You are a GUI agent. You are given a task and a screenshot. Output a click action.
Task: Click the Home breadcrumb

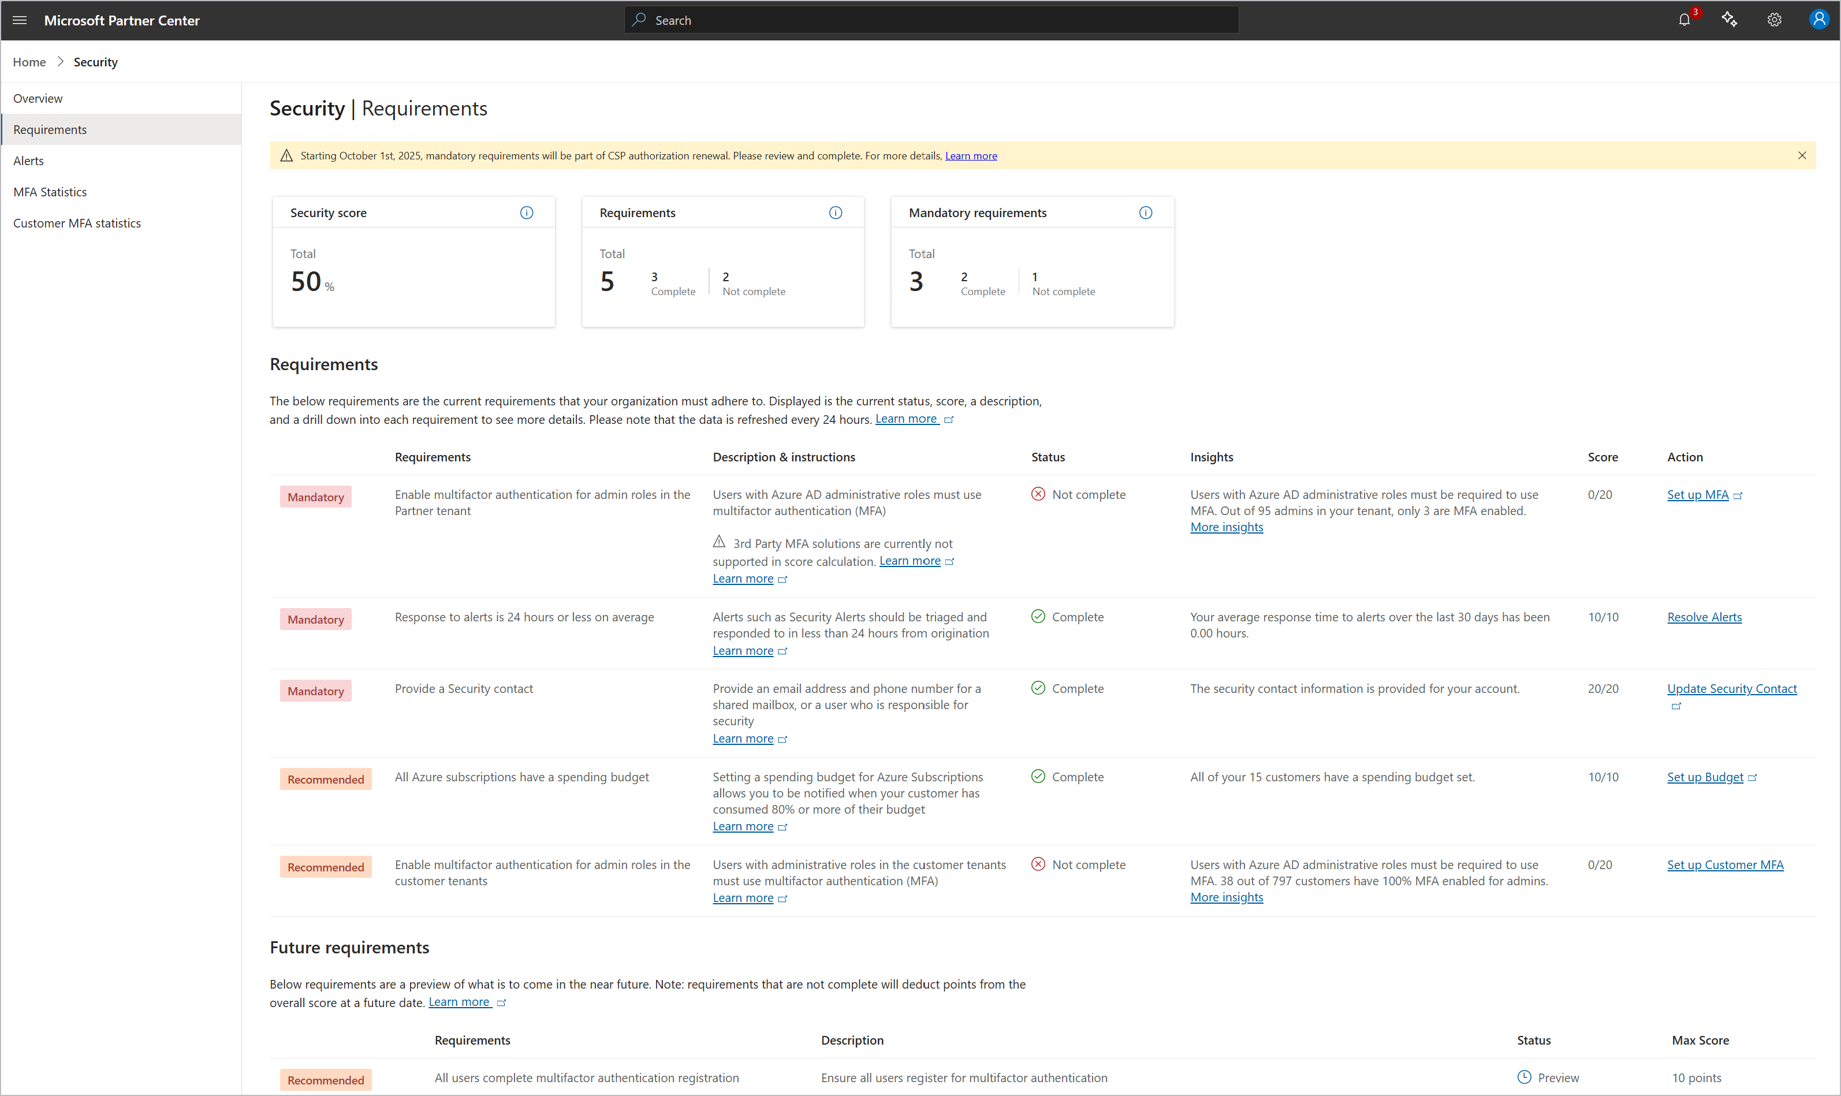pyautogui.click(x=29, y=62)
